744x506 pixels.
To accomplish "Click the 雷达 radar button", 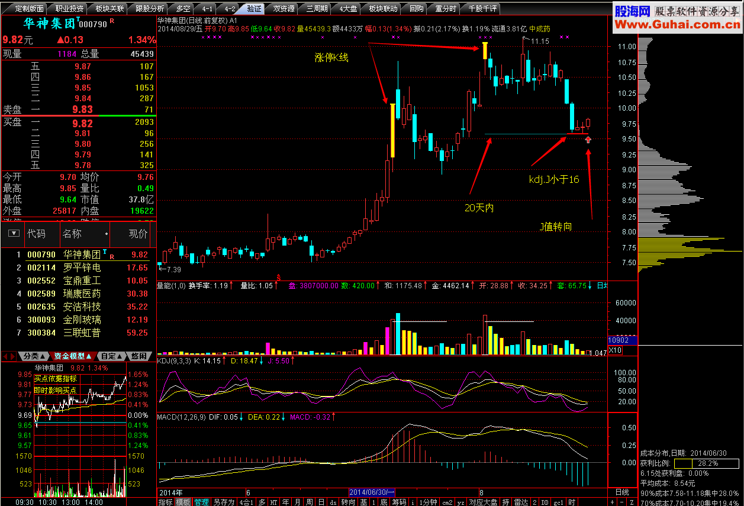I will pyautogui.click(x=521, y=502).
